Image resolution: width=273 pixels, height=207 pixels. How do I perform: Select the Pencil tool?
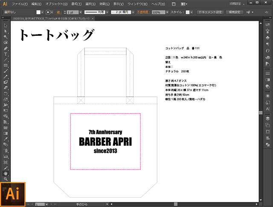click(x=6, y=77)
